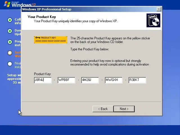Click the Windows XP logo
Viewport: 180px width, 135px height.
20,4
